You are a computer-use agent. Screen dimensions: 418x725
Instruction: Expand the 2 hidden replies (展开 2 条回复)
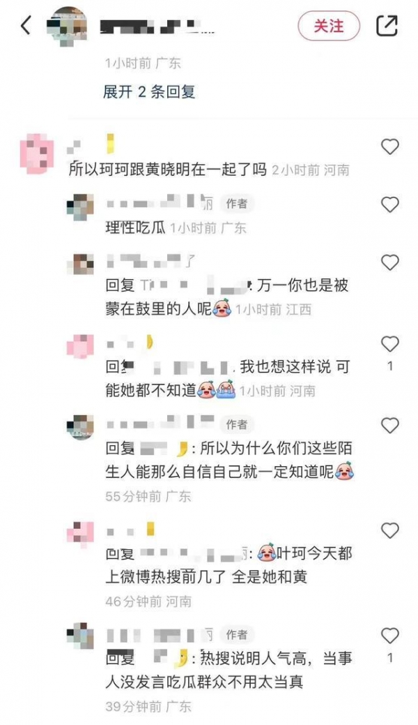coord(148,91)
